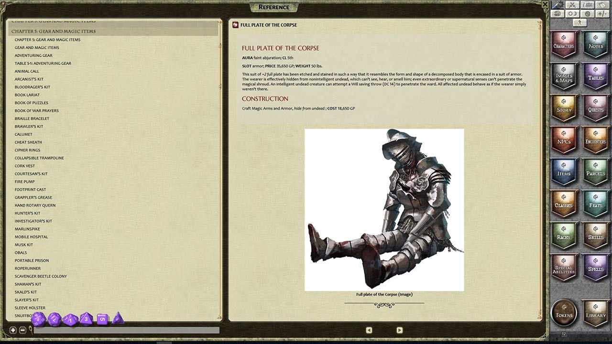Click the +/- modifier stack button
612x344 pixels.
click(601, 13)
